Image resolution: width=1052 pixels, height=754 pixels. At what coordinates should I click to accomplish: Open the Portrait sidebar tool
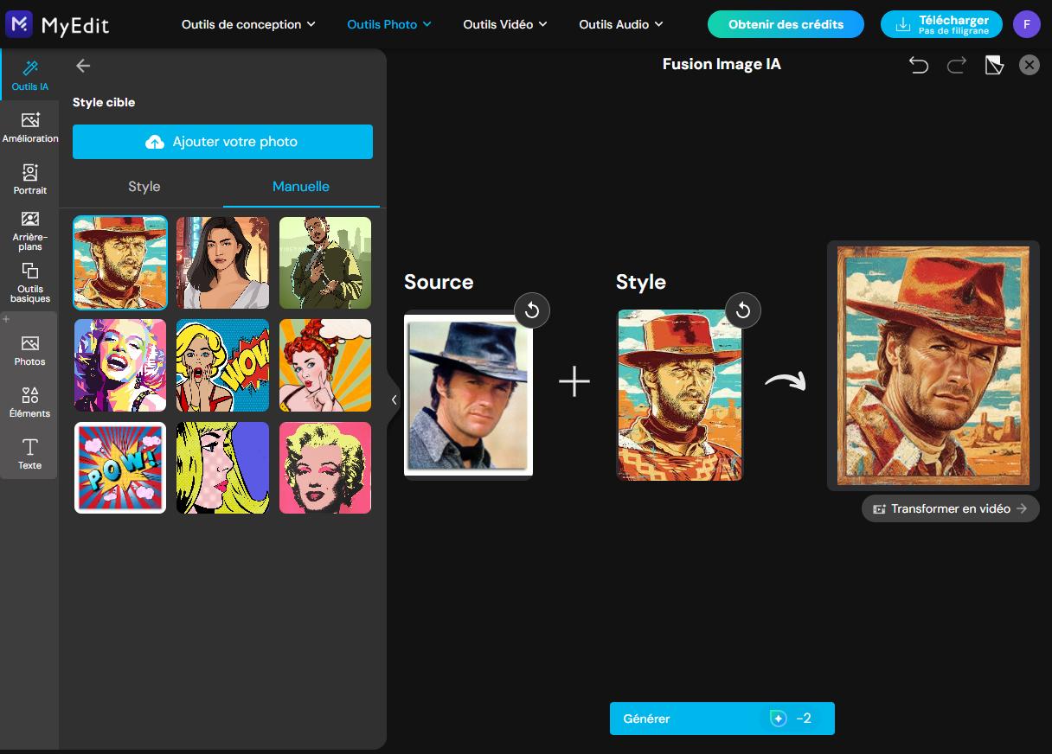(30, 179)
